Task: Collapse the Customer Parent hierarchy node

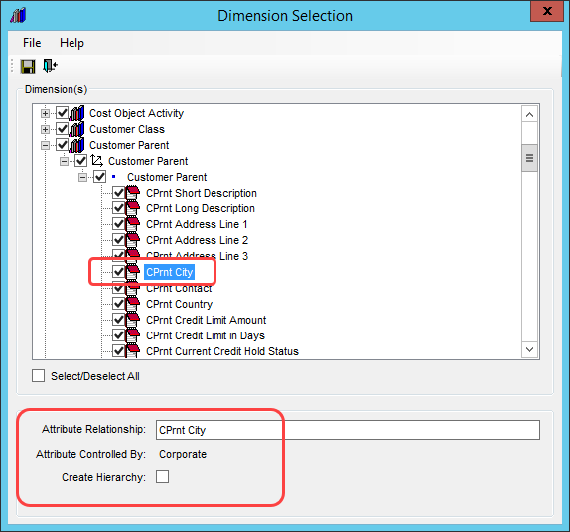Action: [64, 161]
